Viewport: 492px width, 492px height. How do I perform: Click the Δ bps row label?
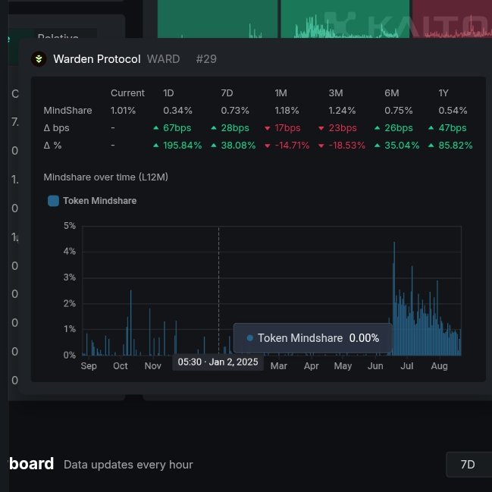click(x=57, y=128)
